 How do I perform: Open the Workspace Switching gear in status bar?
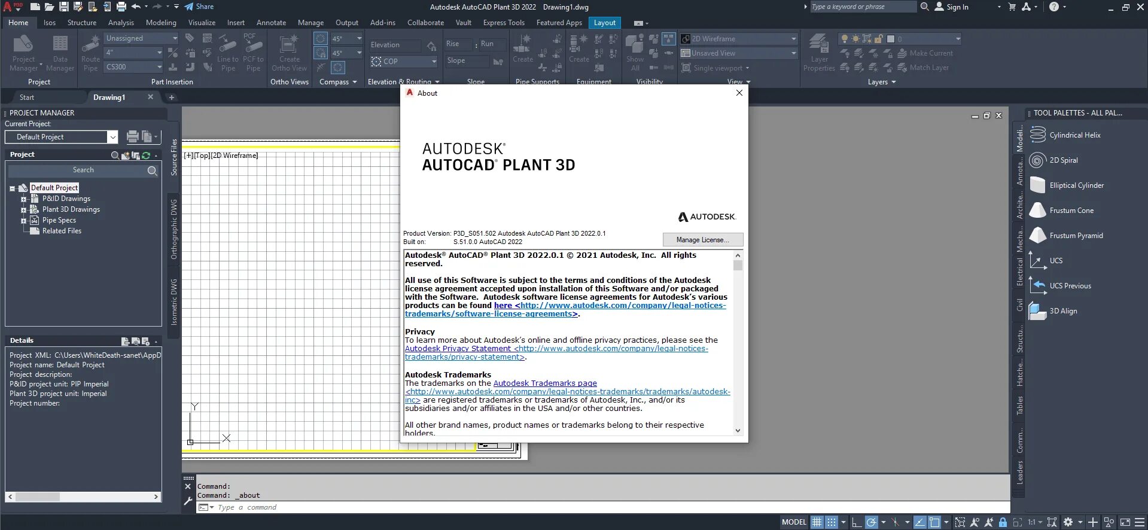[1068, 522]
